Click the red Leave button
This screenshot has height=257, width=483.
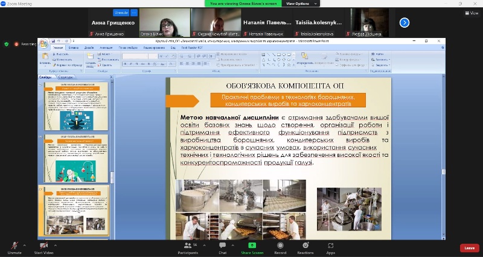[x=469, y=248]
